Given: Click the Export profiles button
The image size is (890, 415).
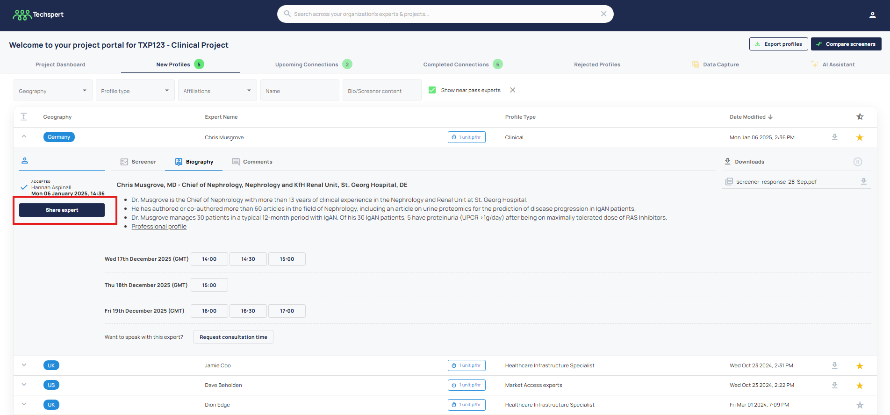Looking at the screenshot, I should coord(779,44).
